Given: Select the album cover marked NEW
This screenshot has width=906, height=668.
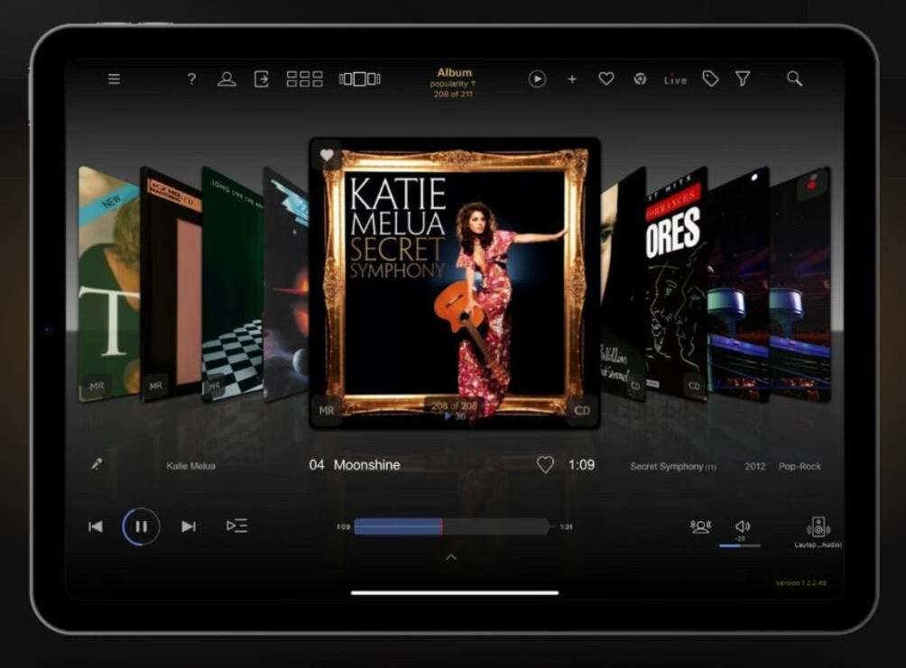Looking at the screenshot, I should [x=108, y=284].
